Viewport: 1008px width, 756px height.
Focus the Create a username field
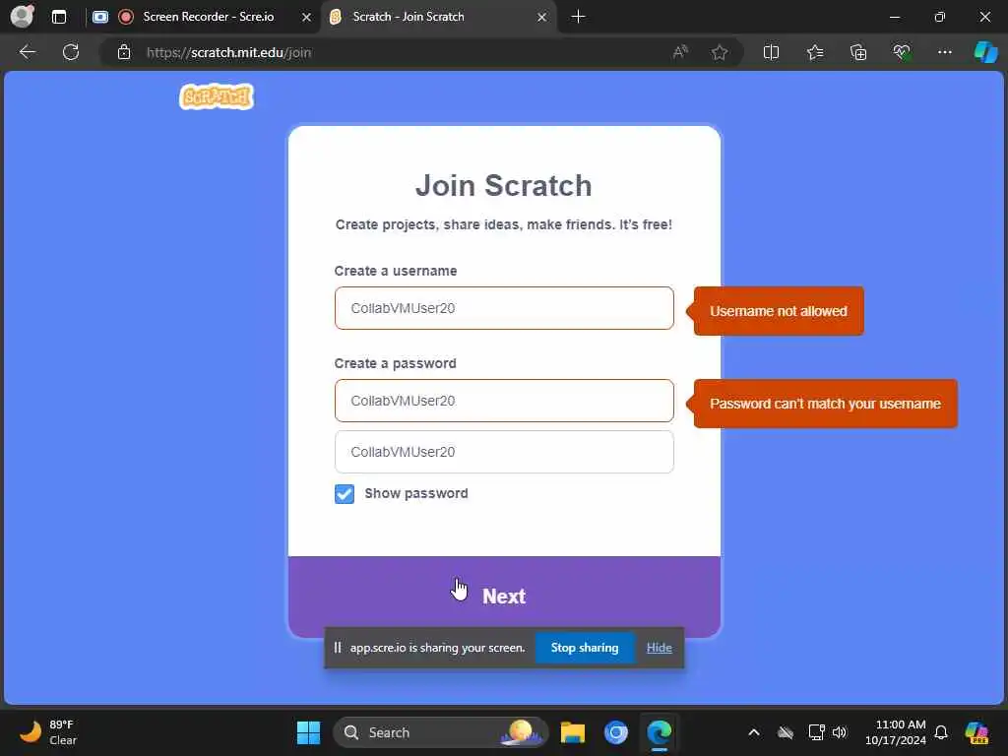504,308
